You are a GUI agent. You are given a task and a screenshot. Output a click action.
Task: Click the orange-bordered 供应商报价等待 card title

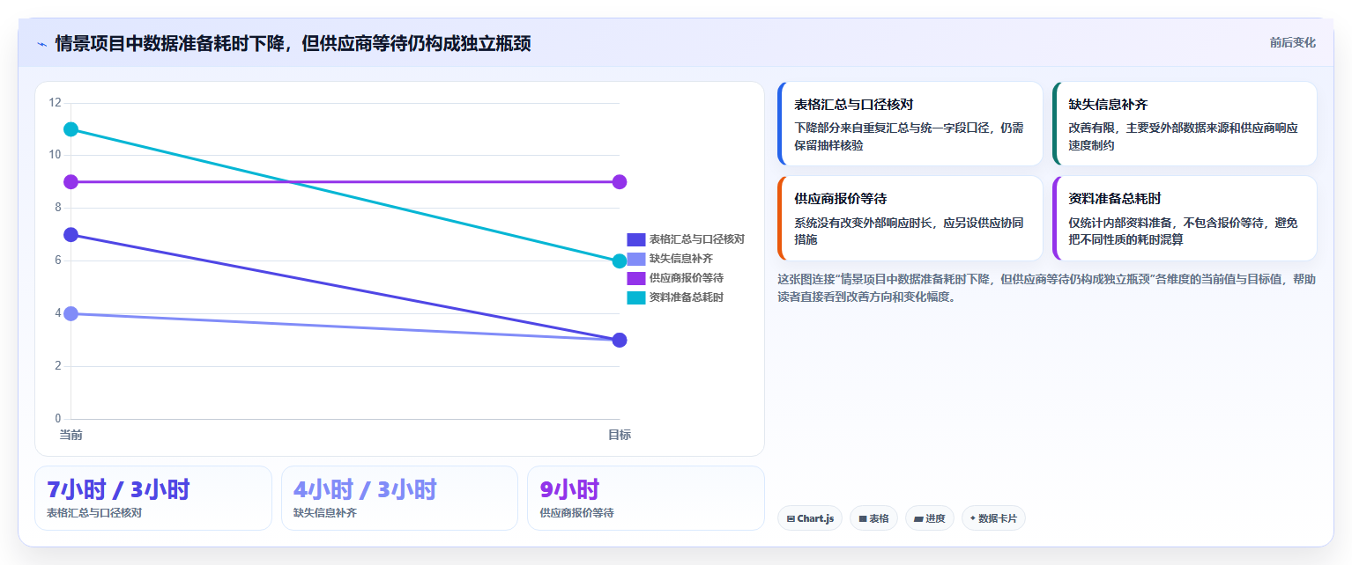[x=841, y=199]
